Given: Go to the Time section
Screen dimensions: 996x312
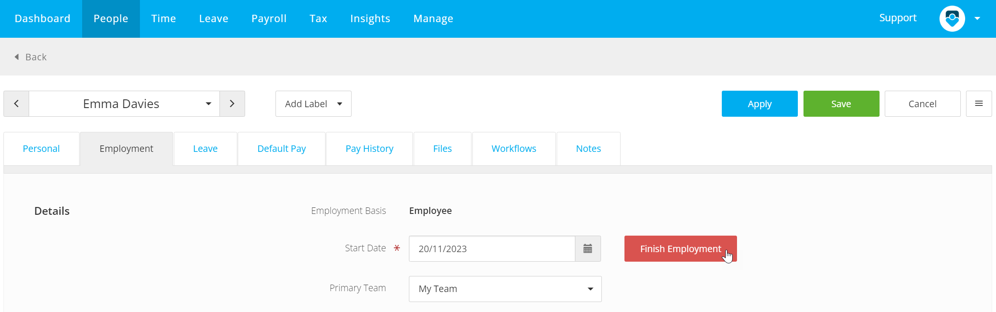Looking at the screenshot, I should click(163, 19).
